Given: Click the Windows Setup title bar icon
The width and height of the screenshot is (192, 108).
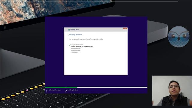Looking at the screenshot, I should 69,29.
